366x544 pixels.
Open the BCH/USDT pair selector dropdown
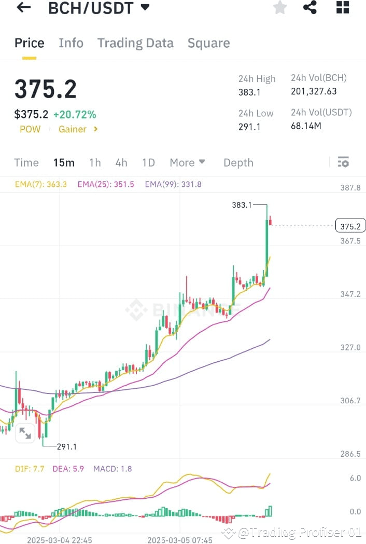98,8
